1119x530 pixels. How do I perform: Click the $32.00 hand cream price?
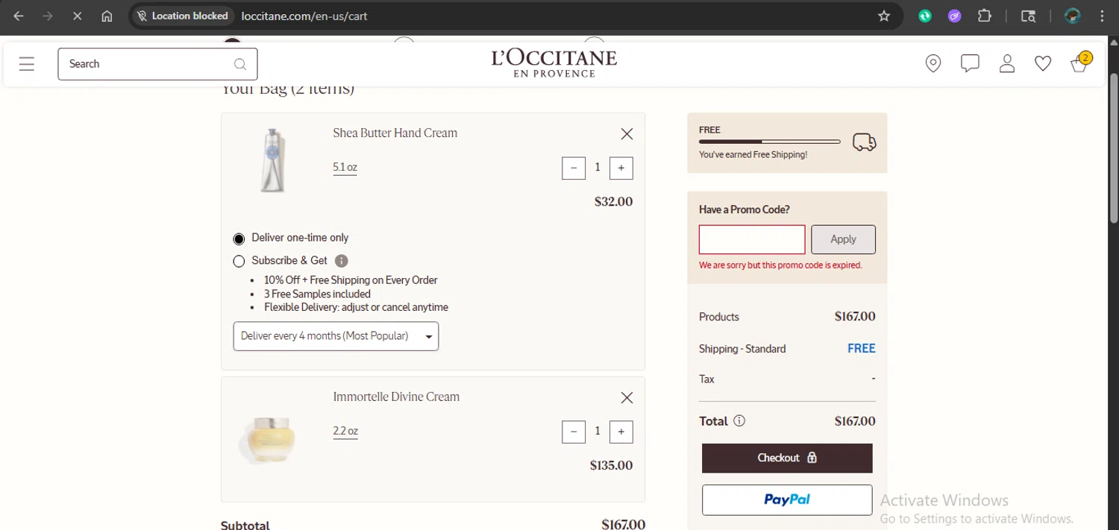point(613,201)
